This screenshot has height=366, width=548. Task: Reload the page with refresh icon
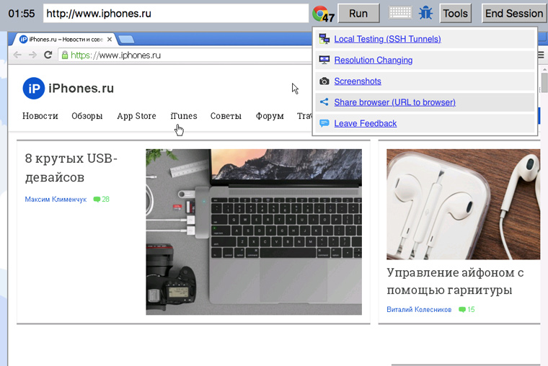[48, 55]
